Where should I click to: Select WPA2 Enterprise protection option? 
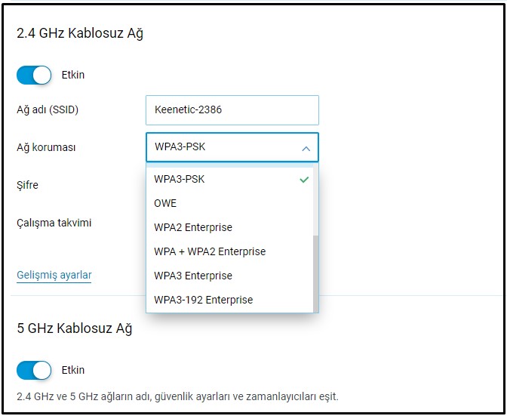pos(193,227)
